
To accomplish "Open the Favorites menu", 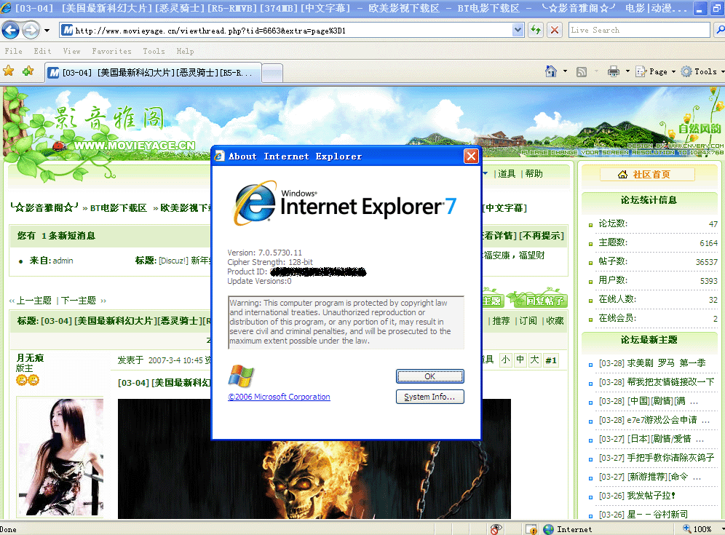I will pyautogui.click(x=111, y=52).
